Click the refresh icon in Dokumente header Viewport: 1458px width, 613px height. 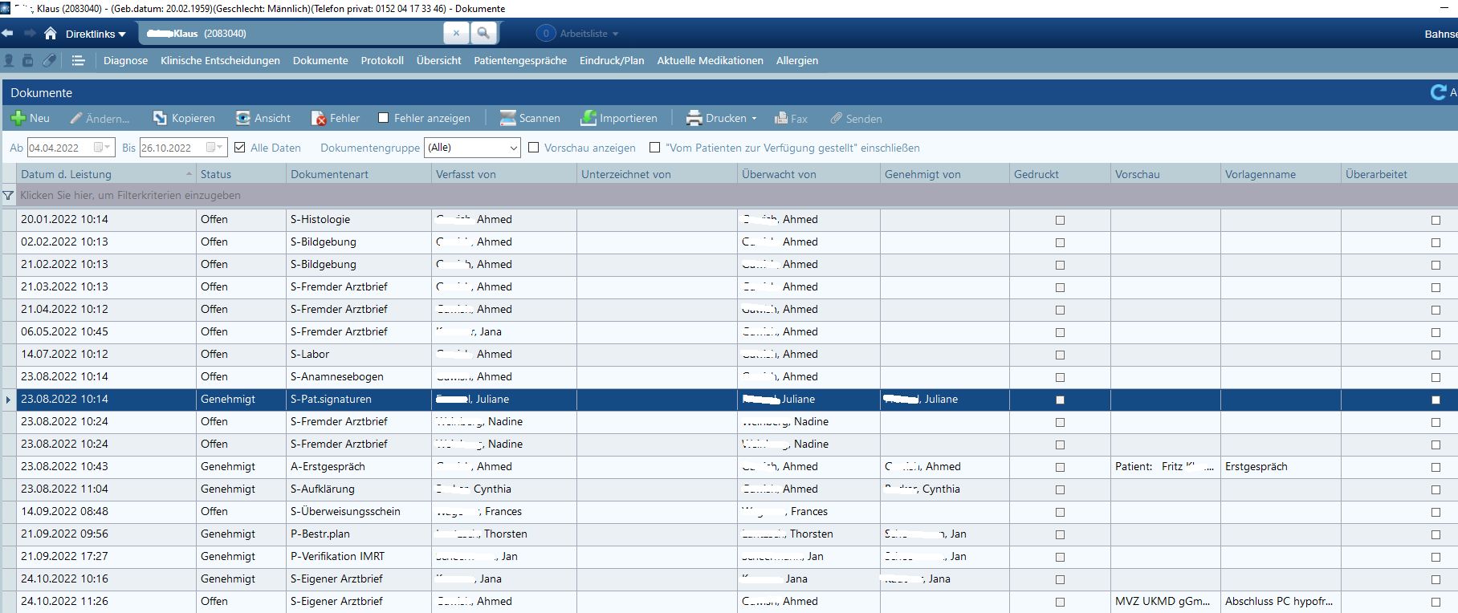(1438, 93)
